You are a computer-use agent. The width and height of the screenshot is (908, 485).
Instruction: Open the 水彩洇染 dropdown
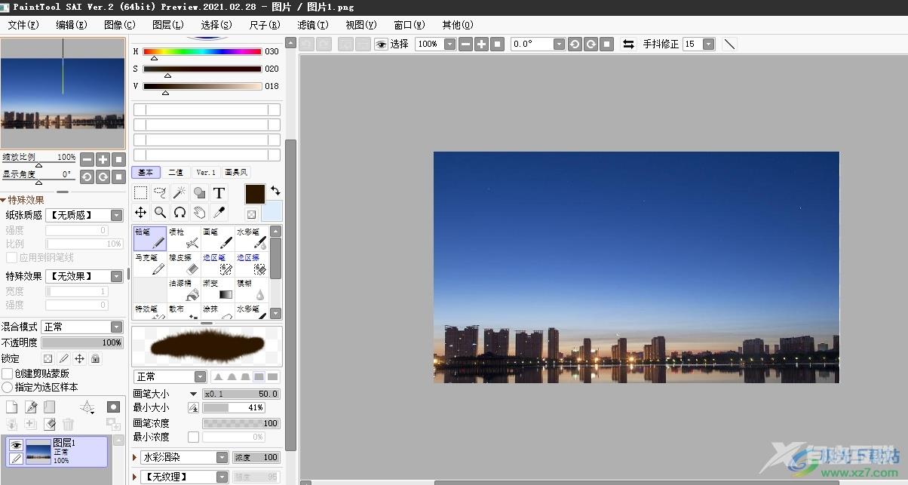pyautogui.click(x=185, y=457)
